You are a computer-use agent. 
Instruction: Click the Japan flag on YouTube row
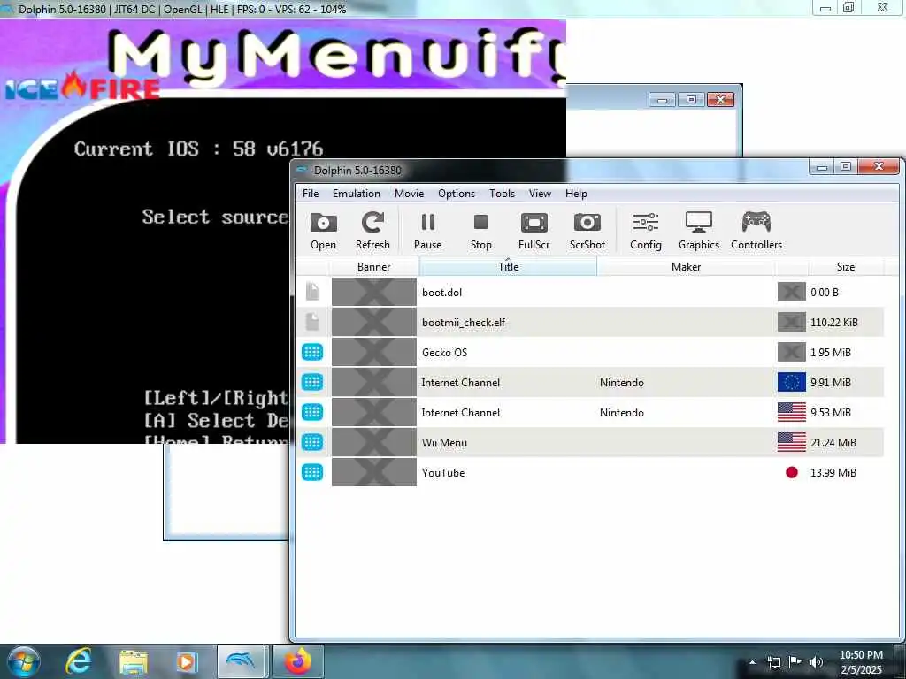(792, 472)
